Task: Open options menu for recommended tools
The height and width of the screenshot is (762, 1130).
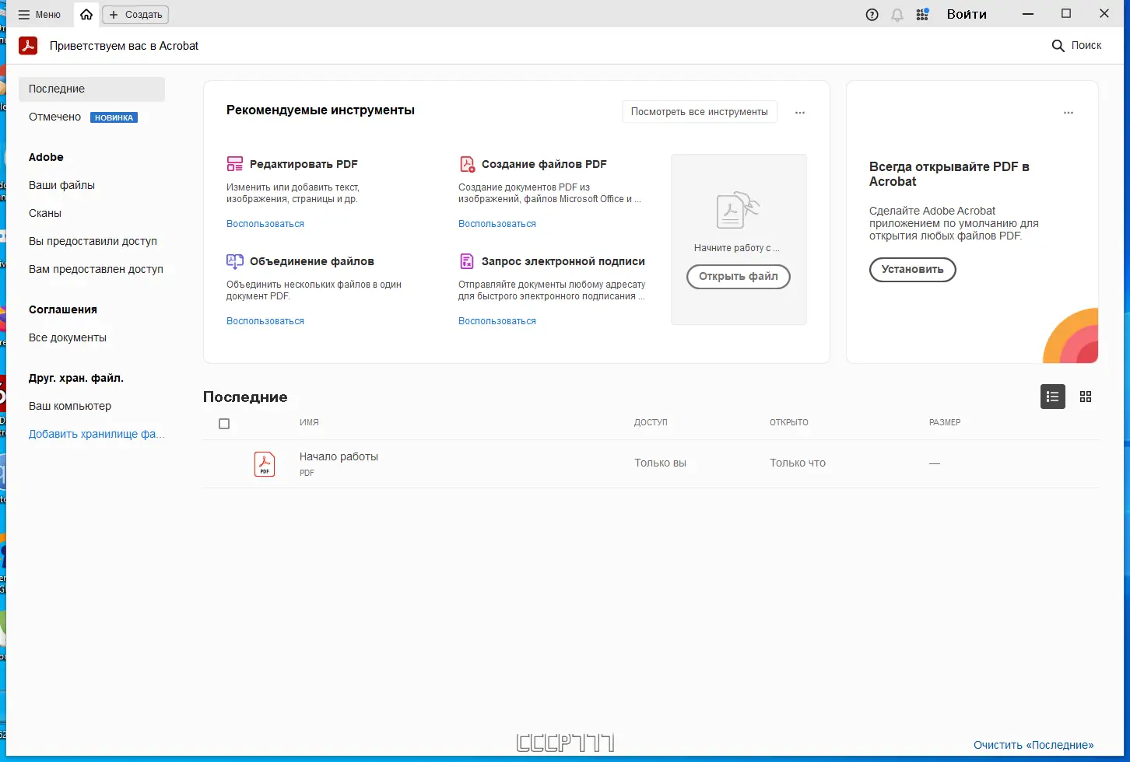Action: point(800,113)
